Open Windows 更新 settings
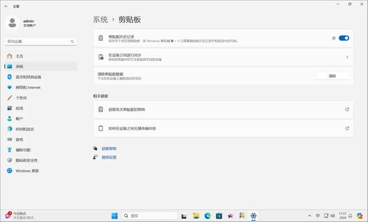This screenshot has width=368, height=222. 41,171
